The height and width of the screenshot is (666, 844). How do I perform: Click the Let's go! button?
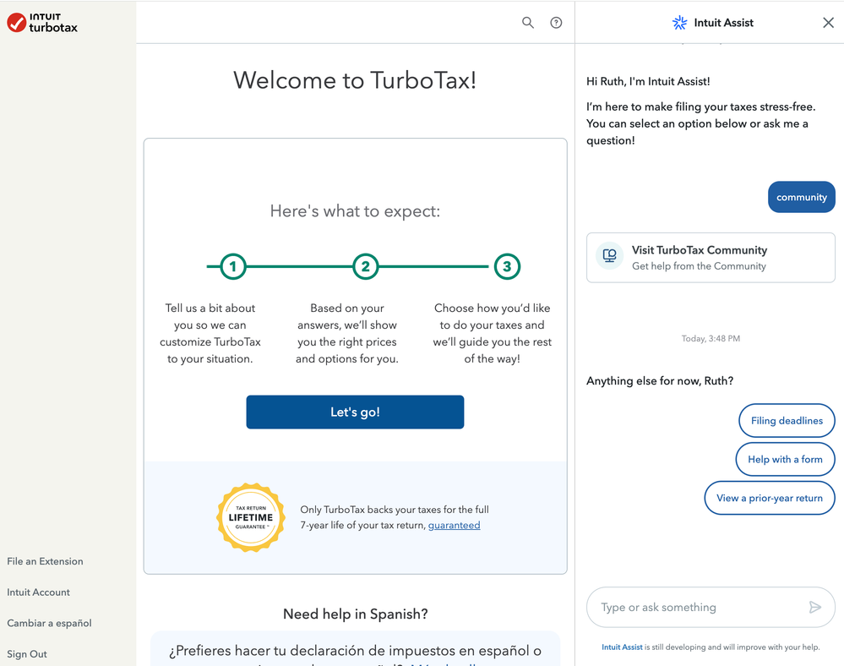point(355,412)
